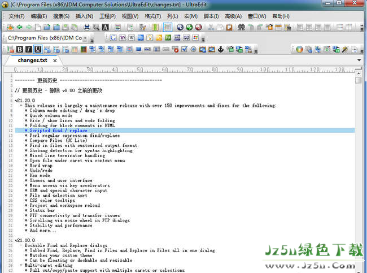Open a file with folder icon
The height and width of the screenshot is (273, 367).
(47, 27)
